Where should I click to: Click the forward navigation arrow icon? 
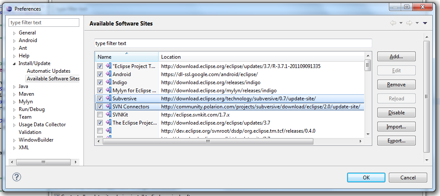point(409,23)
